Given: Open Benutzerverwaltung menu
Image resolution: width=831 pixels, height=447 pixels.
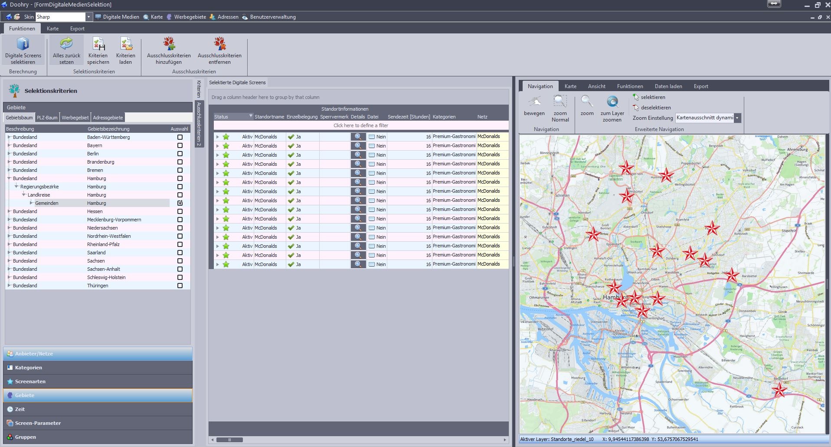Looking at the screenshot, I should click(269, 17).
